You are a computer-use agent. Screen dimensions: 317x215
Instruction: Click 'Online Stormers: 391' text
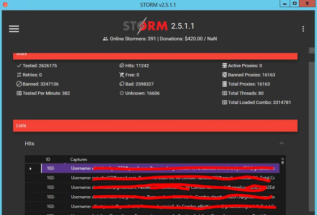point(133,39)
